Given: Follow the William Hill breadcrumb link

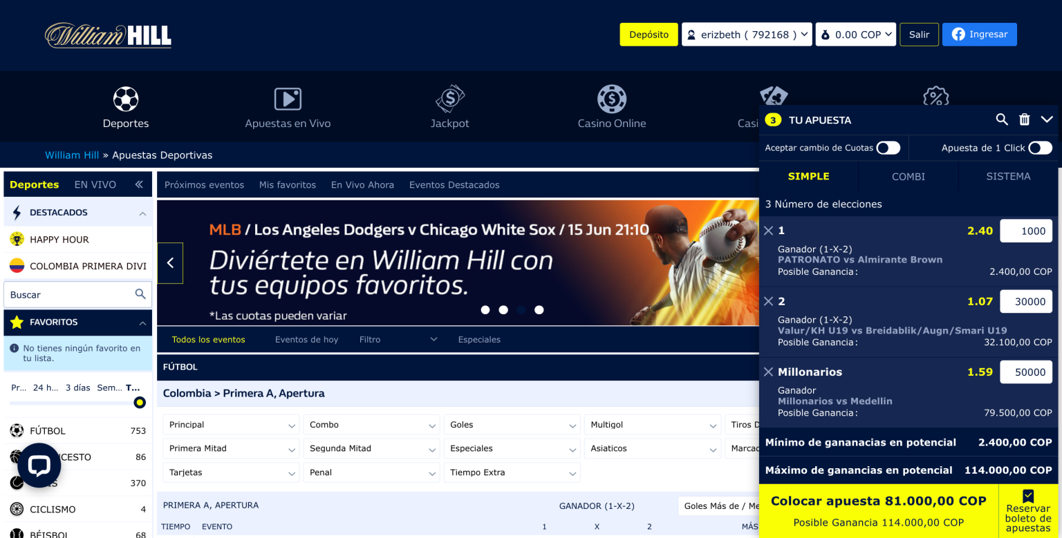Looking at the screenshot, I should coord(72,155).
